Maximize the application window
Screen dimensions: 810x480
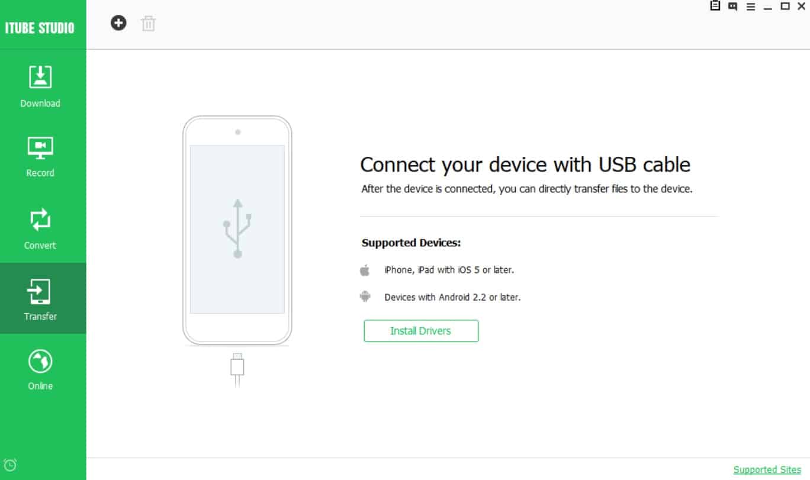785,6
